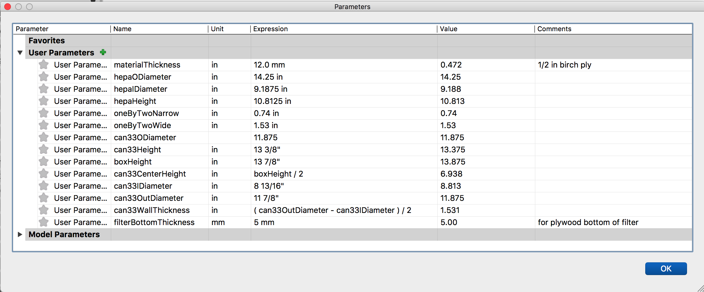Viewport: 704px width, 292px height.
Task: Star the can33IDiameter parameter
Action: click(x=44, y=186)
